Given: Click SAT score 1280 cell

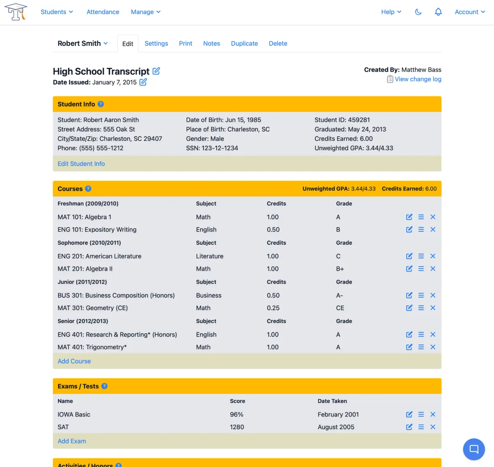Looking at the screenshot, I should click(x=237, y=427).
